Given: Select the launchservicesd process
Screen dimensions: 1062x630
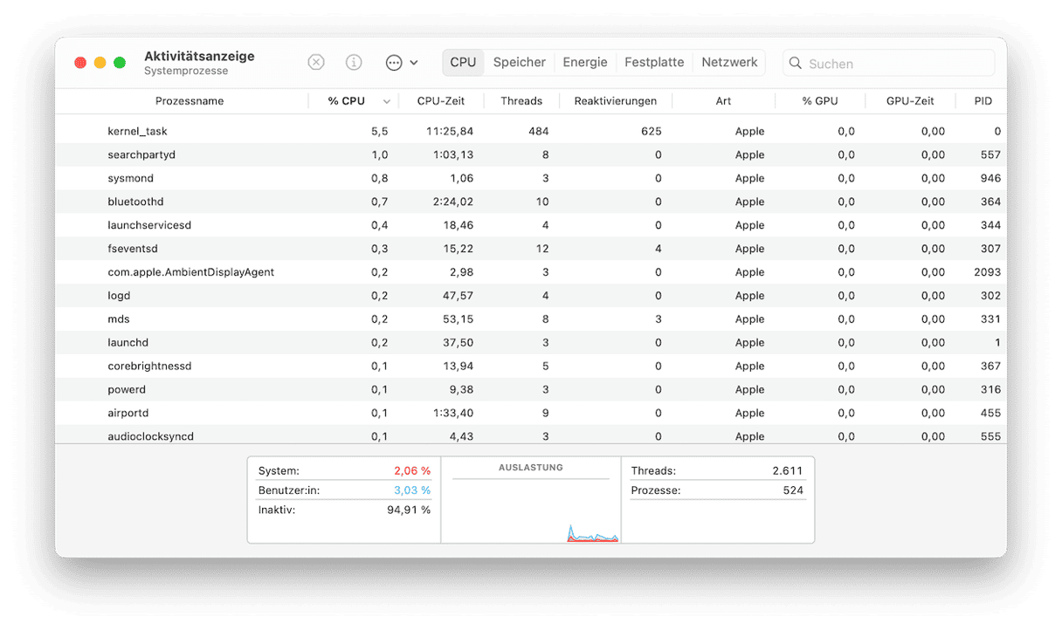Looking at the screenshot, I should 531,225.
